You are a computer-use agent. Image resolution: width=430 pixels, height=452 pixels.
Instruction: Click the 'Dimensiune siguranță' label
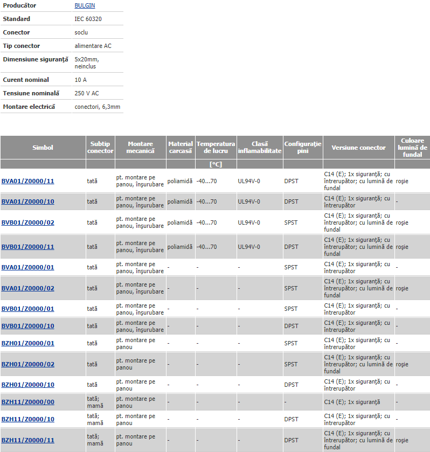(36, 59)
